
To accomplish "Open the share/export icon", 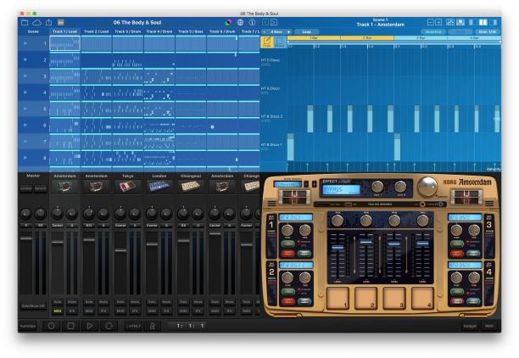I will 48,22.
